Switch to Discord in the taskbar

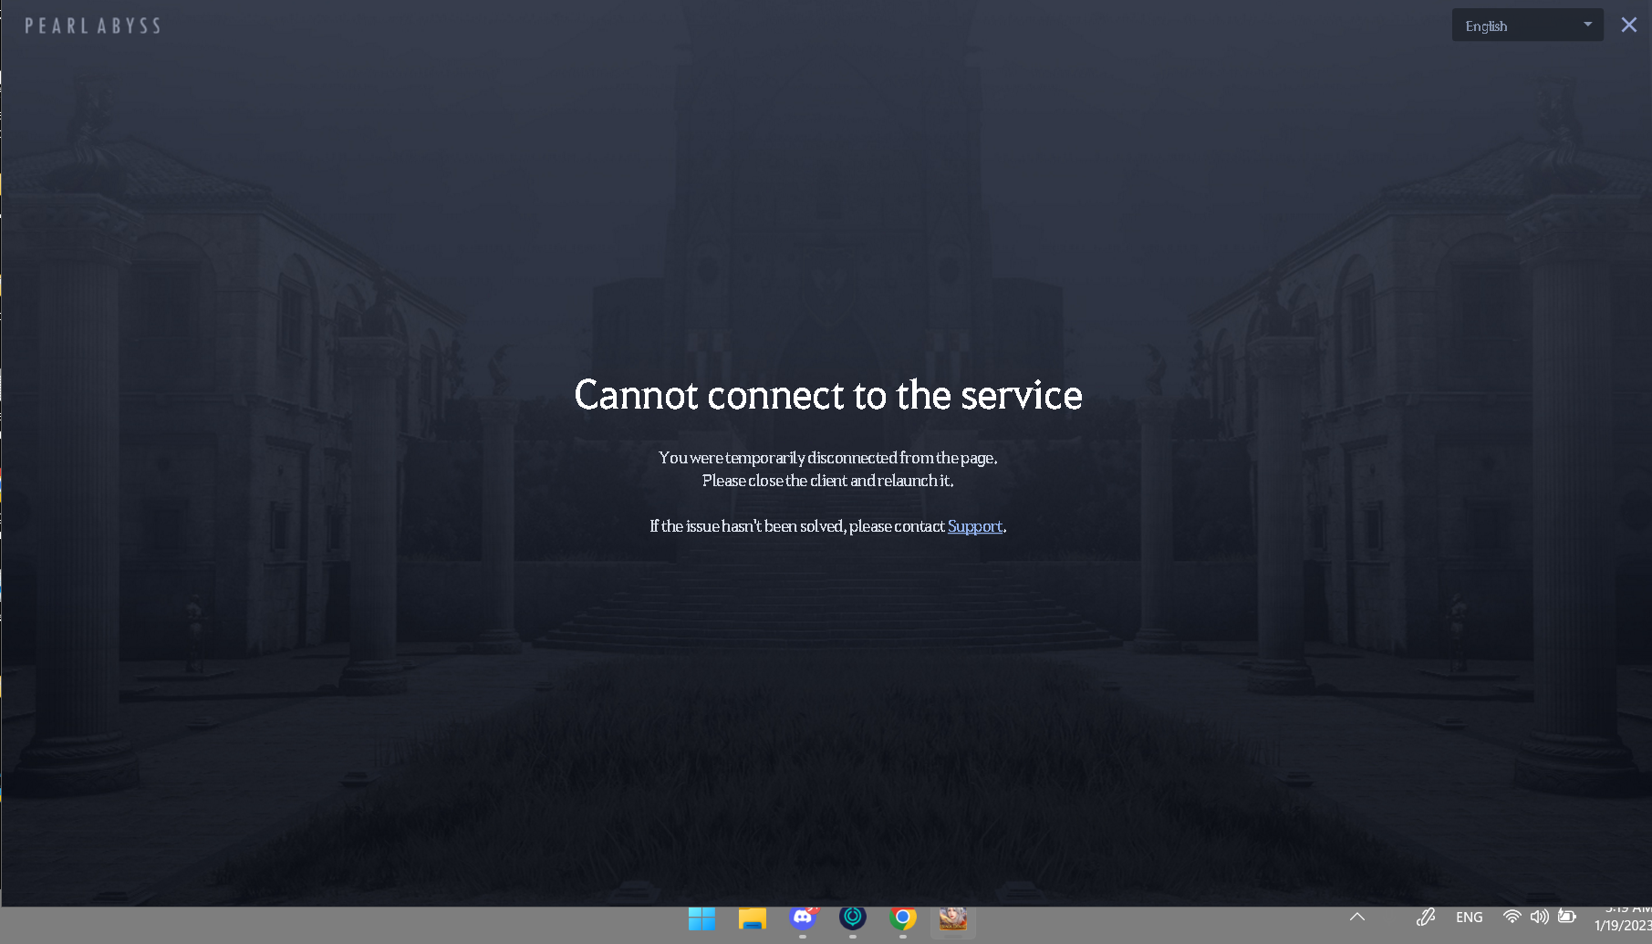803,918
